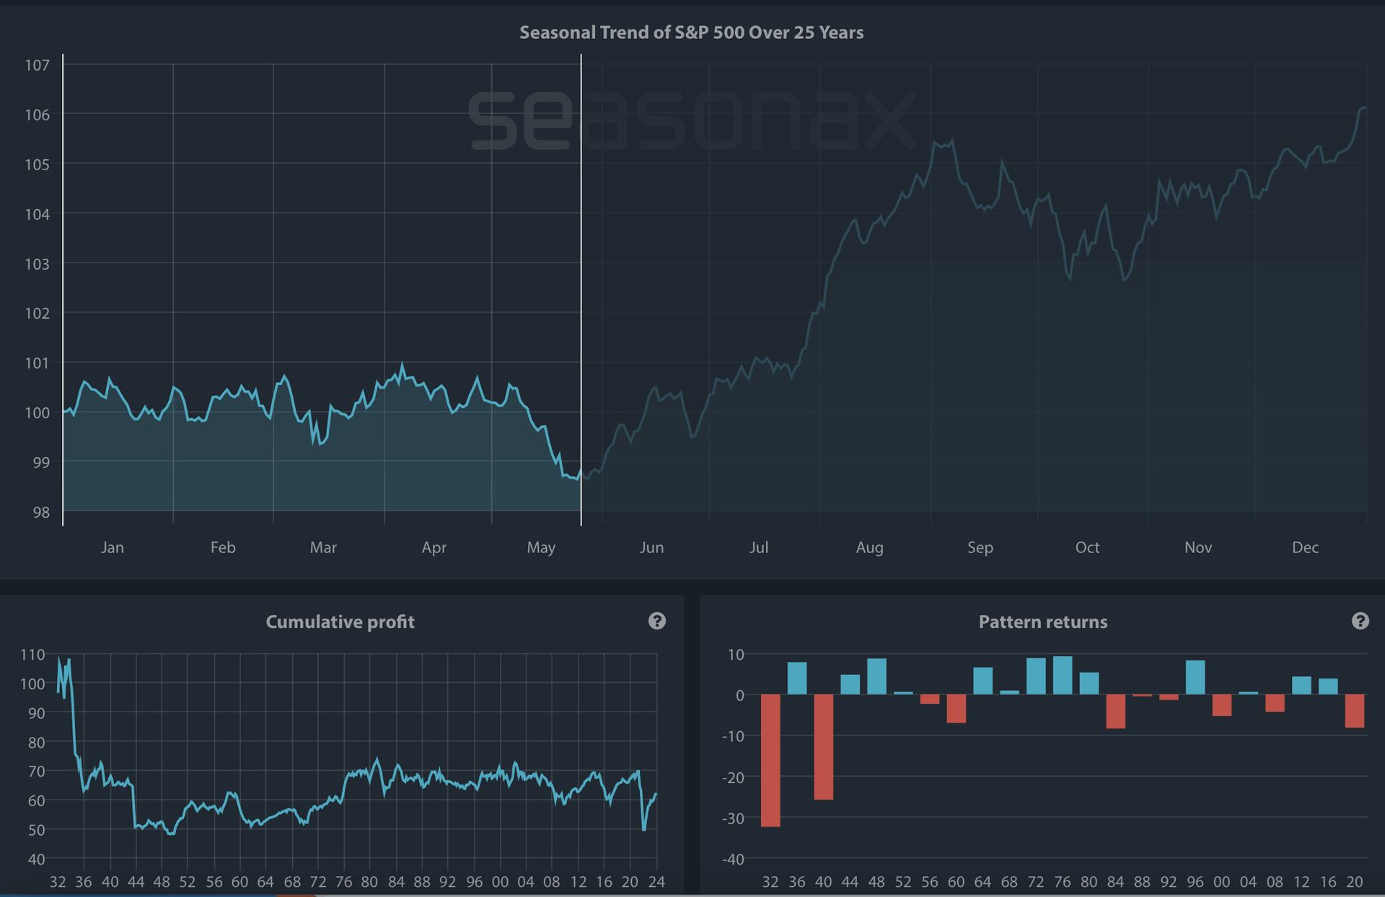Click the 40 label on Cumulative profit y-axis
The height and width of the screenshot is (897, 1385).
click(37, 860)
